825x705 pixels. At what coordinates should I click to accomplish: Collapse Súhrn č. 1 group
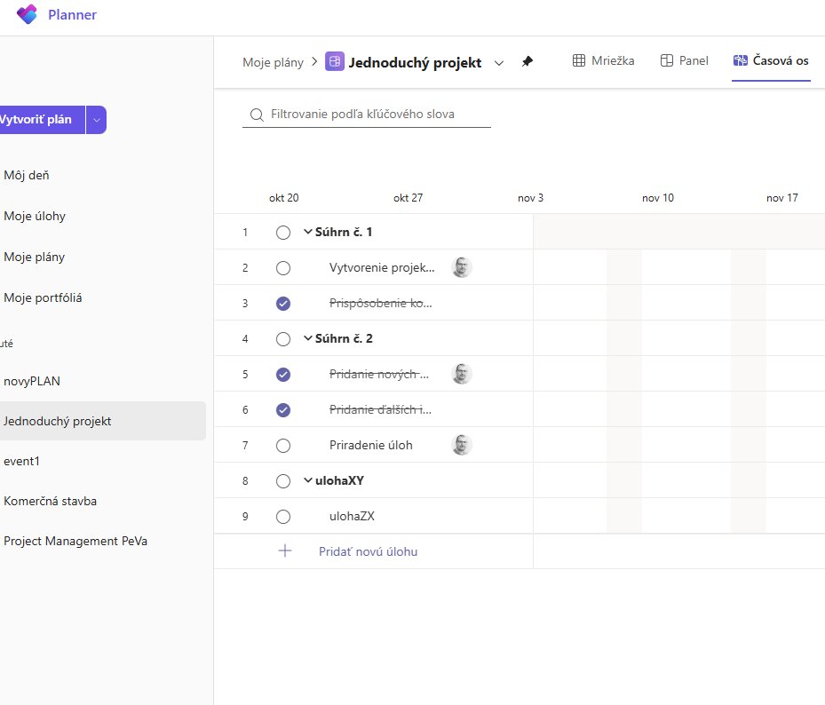coord(308,232)
